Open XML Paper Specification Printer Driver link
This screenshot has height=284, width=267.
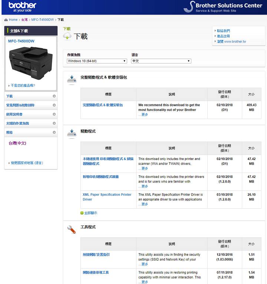click(x=107, y=197)
